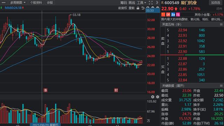Click the 跌停 value 20.25

click(218, 114)
